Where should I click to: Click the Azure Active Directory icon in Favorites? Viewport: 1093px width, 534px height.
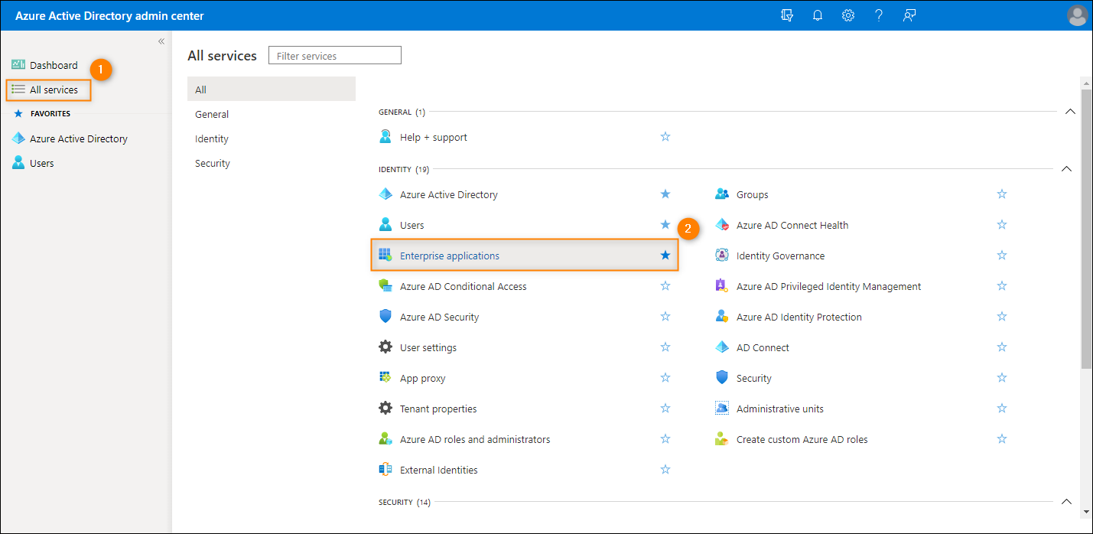click(x=18, y=138)
